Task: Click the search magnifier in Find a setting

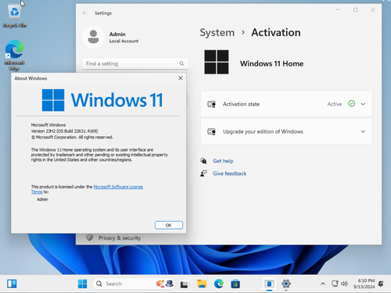Action: tap(181, 63)
